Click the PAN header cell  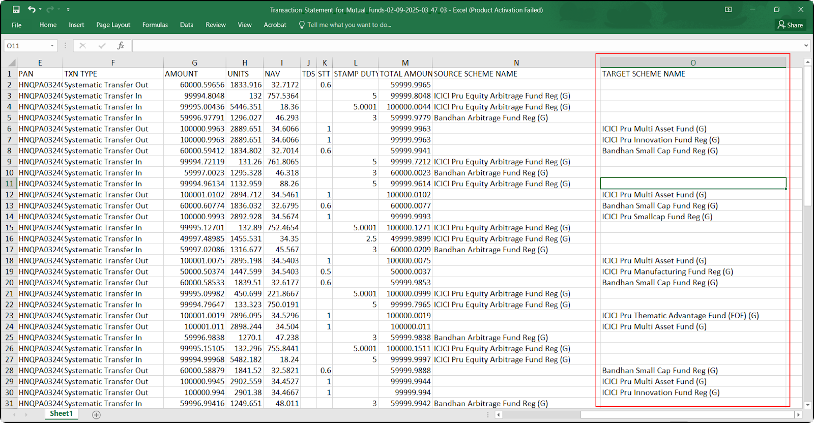coord(40,74)
